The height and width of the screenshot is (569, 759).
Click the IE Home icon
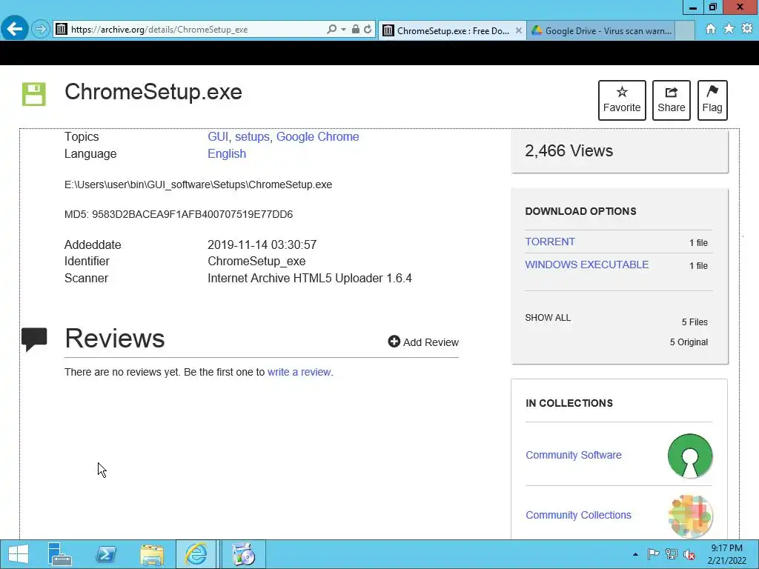[x=711, y=29]
